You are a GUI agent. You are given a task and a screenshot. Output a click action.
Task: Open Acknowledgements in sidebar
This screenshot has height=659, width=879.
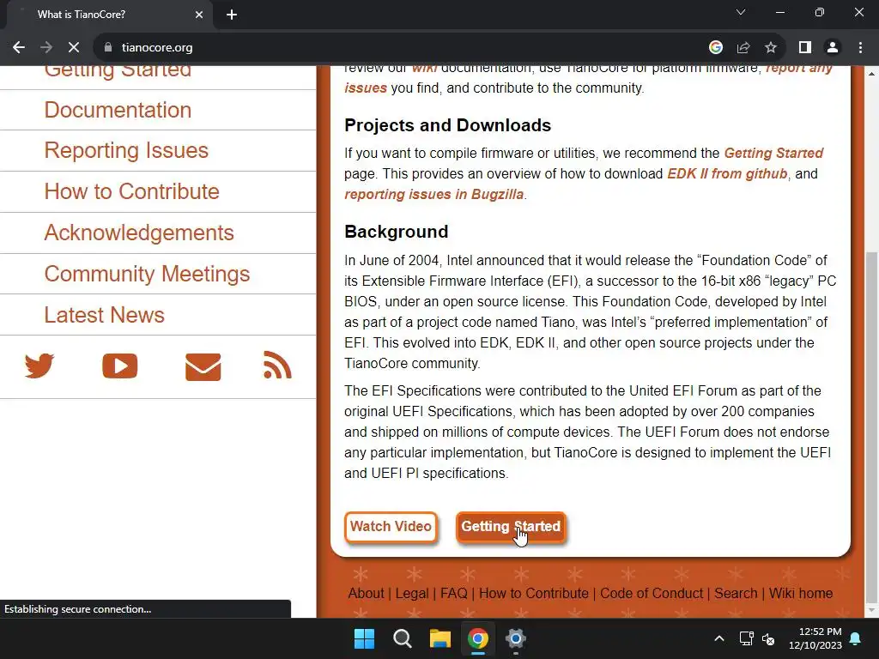[x=139, y=233]
